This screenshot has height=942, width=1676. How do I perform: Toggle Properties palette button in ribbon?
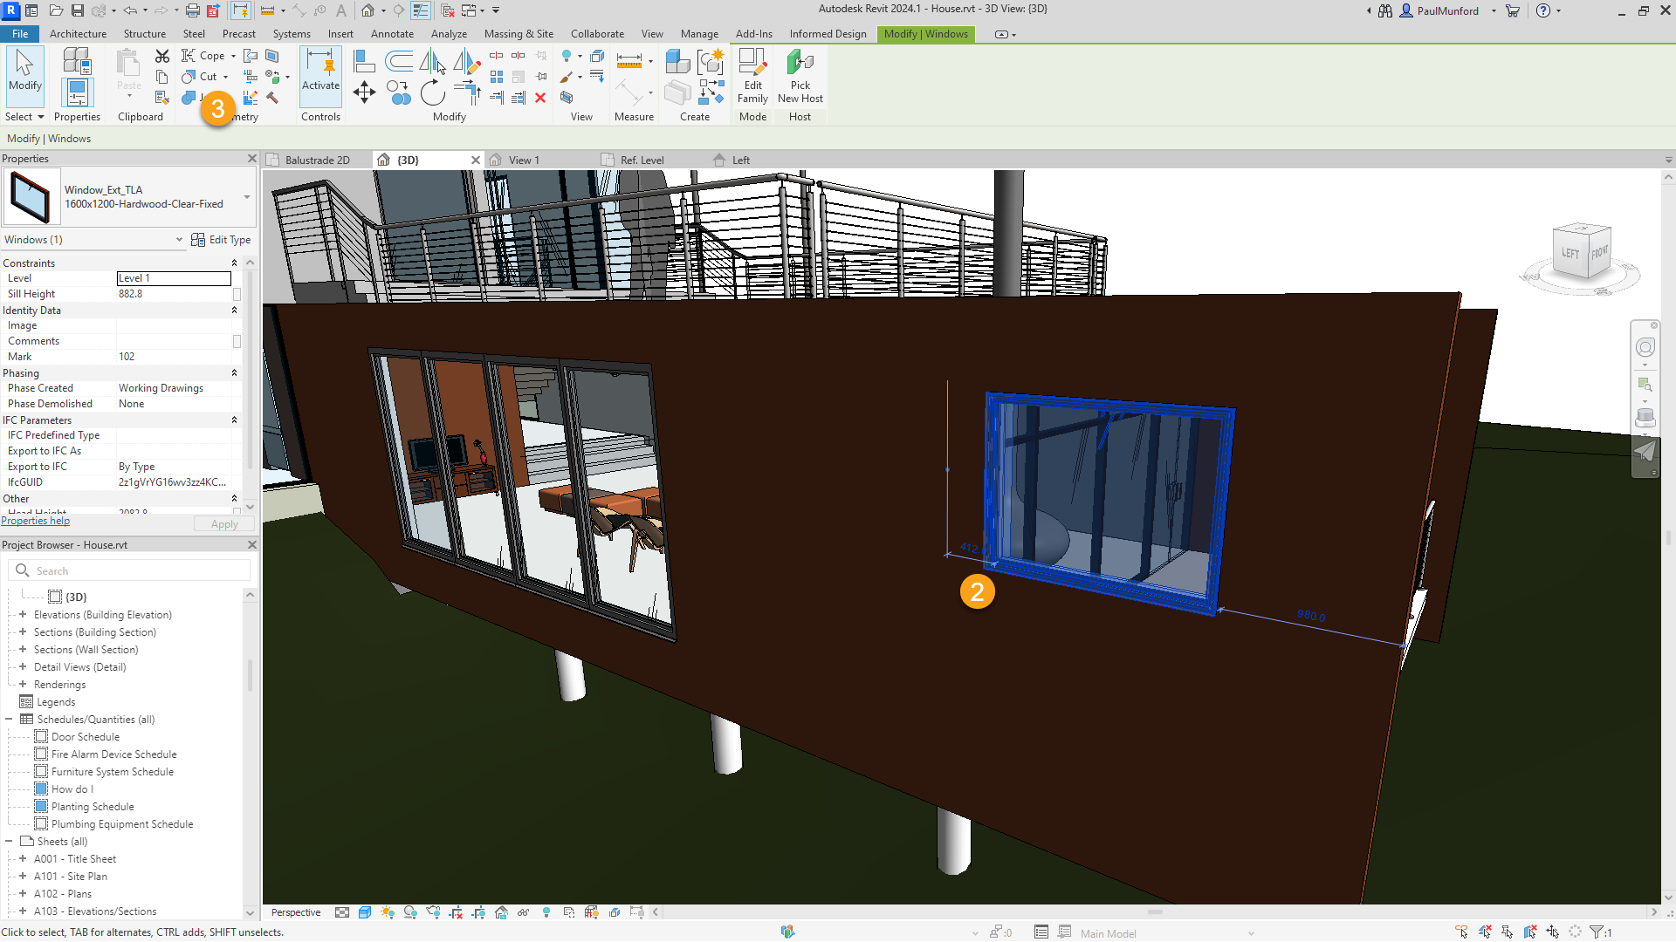[77, 93]
